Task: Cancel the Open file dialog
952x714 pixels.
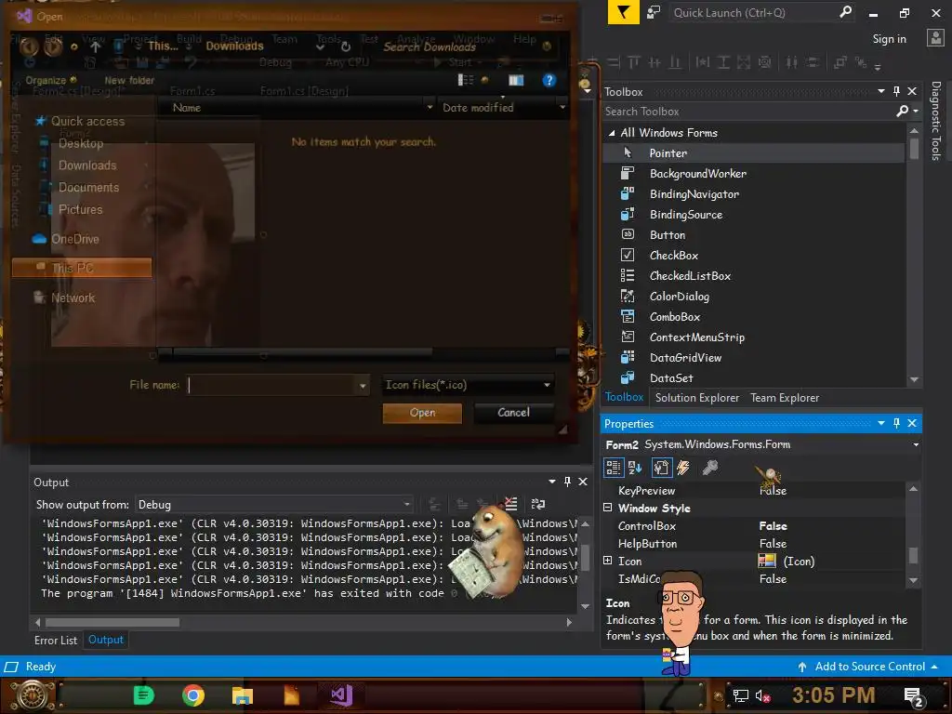Action: pos(513,413)
